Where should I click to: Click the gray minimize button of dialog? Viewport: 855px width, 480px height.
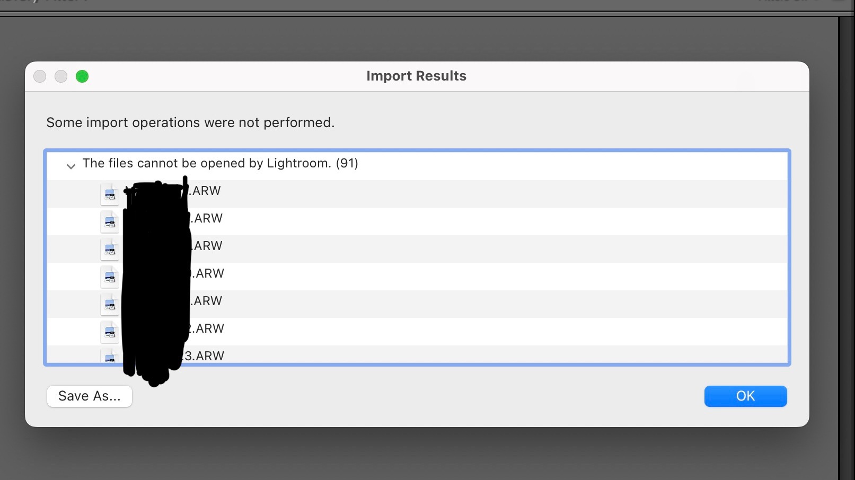click(x=61, y=76)
